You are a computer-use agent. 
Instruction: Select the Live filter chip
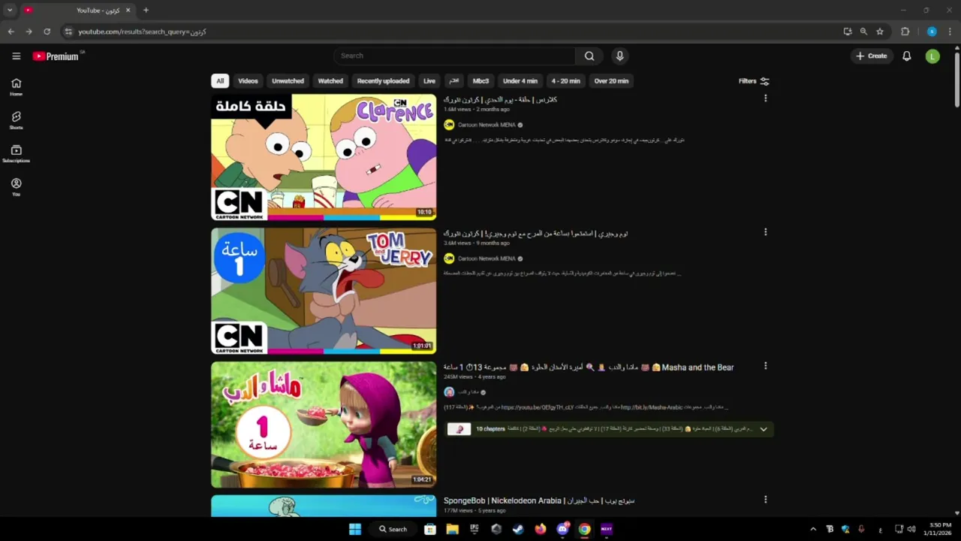tap(429, 81)
